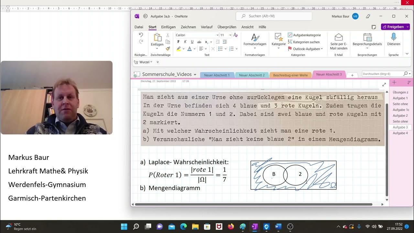Expand the Sommerschule_Videos notebook dropdown
Screen dimensions: 414x233
point(195,75)
